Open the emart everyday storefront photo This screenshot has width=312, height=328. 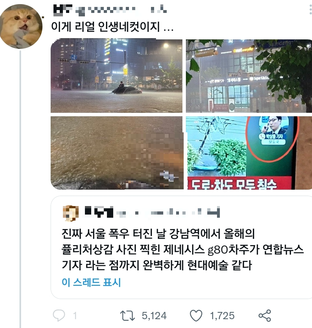(249, 76)
